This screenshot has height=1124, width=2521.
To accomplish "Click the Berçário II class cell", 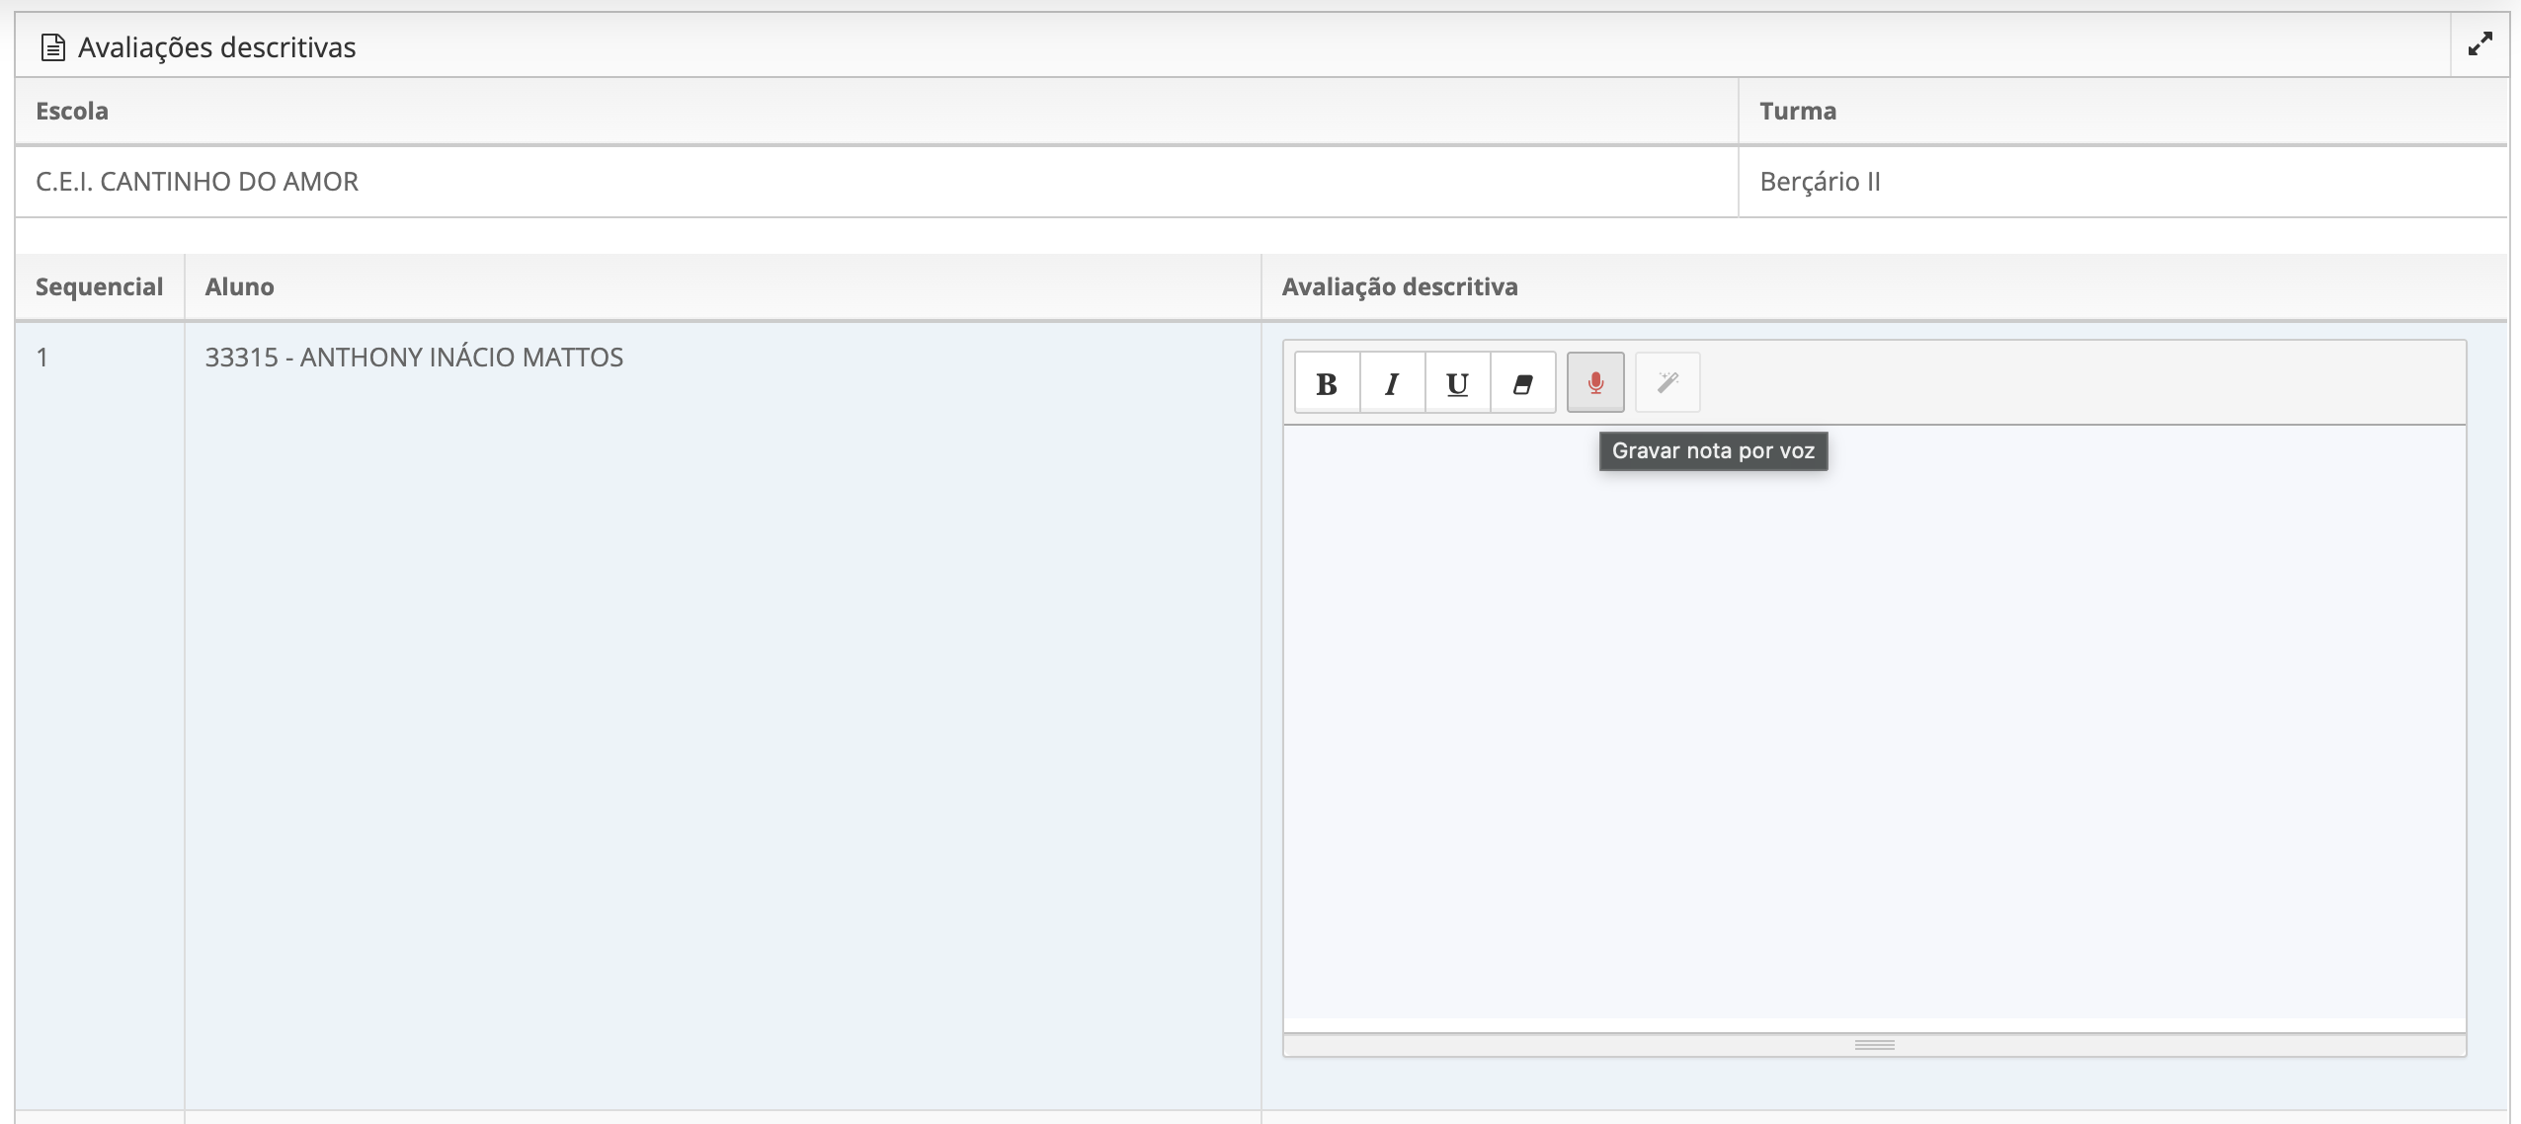I will 1820,182.
